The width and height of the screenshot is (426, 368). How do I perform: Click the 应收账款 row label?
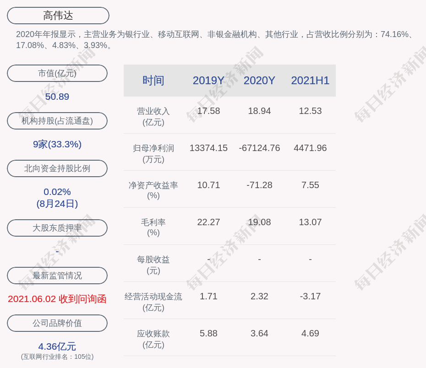(x=153, y=339)
